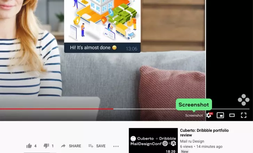This screenshot has width=253, height=153.
Task: Open the three-dot more actions menu
Action: [116, 146]
